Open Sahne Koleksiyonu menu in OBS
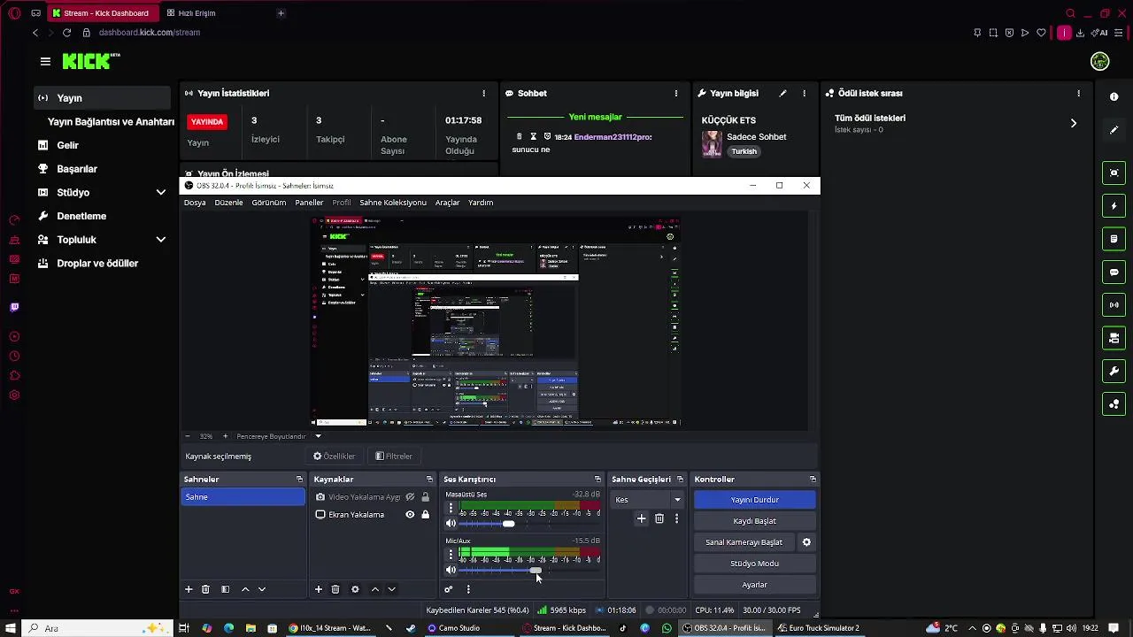The height and width of the screenshot is (637, 1133). 393,203
